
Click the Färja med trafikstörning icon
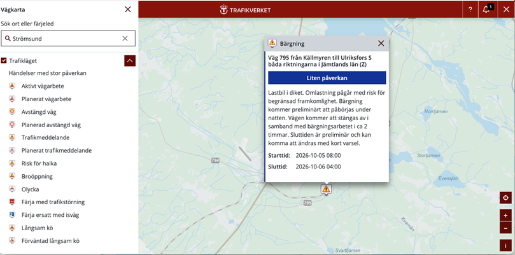(12, 202)
